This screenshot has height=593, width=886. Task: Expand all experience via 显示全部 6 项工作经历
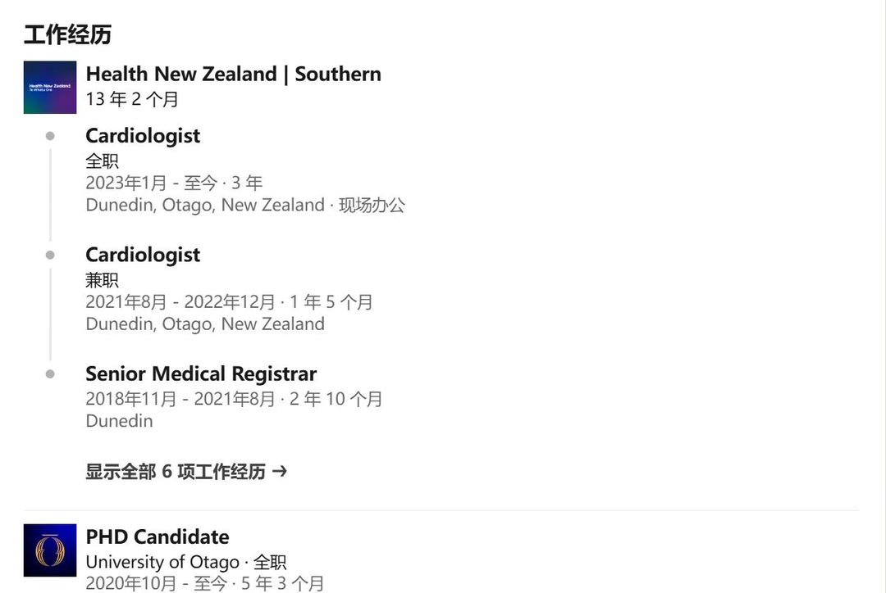(x=176, y=472)
